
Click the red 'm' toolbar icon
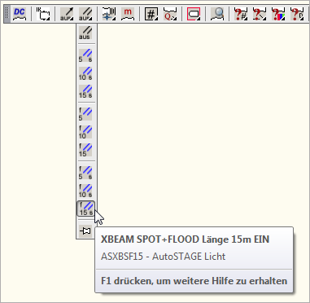(128, 14)
